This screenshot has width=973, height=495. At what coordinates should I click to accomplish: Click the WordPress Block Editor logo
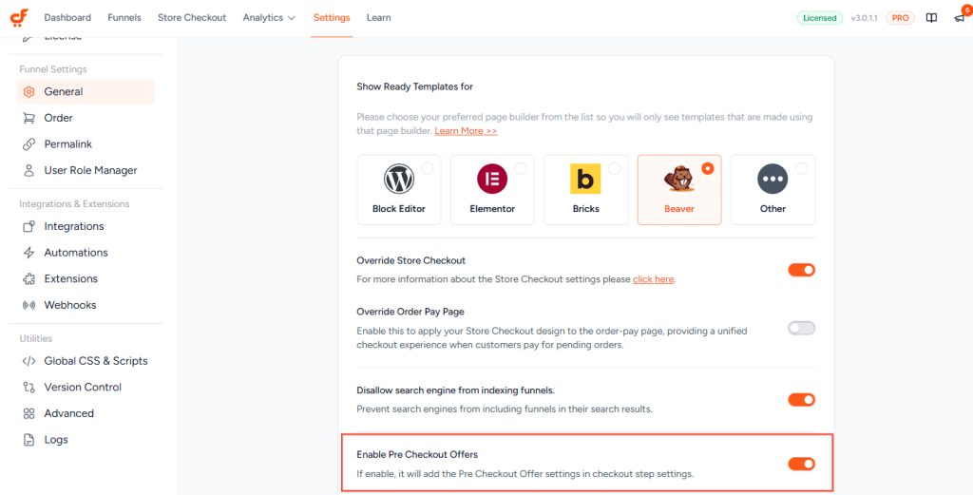(399, 180)
